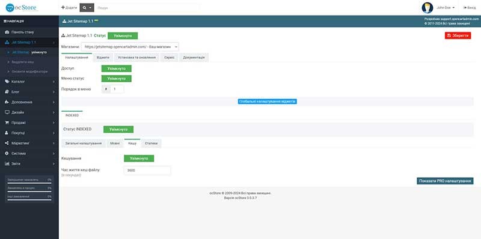Open Установка та оновлення tab

click(137, 58)
